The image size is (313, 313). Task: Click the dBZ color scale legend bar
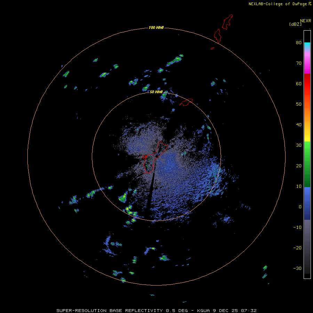[x=307, y=154]
